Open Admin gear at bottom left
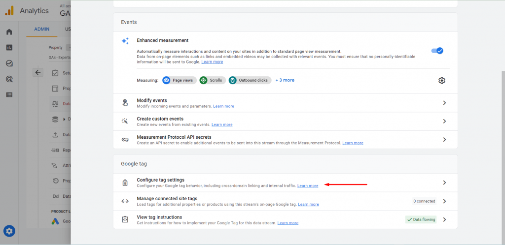This screenshot has width=505, height=245. [9, 231]
